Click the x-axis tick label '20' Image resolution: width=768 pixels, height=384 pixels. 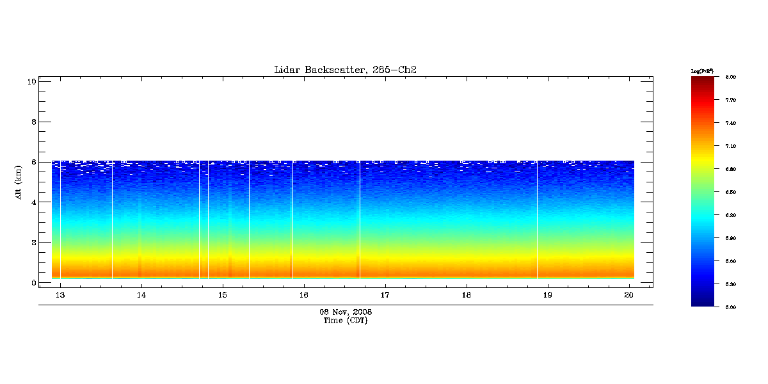click(629, 295)
